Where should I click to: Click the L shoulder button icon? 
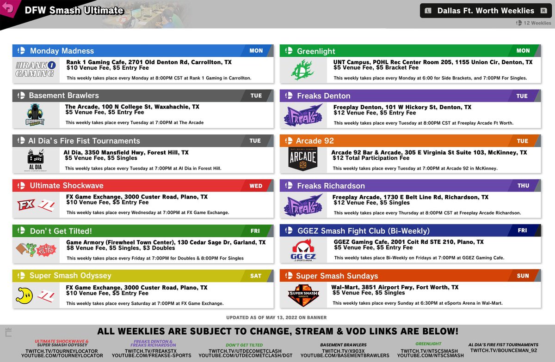click(428, 11)
